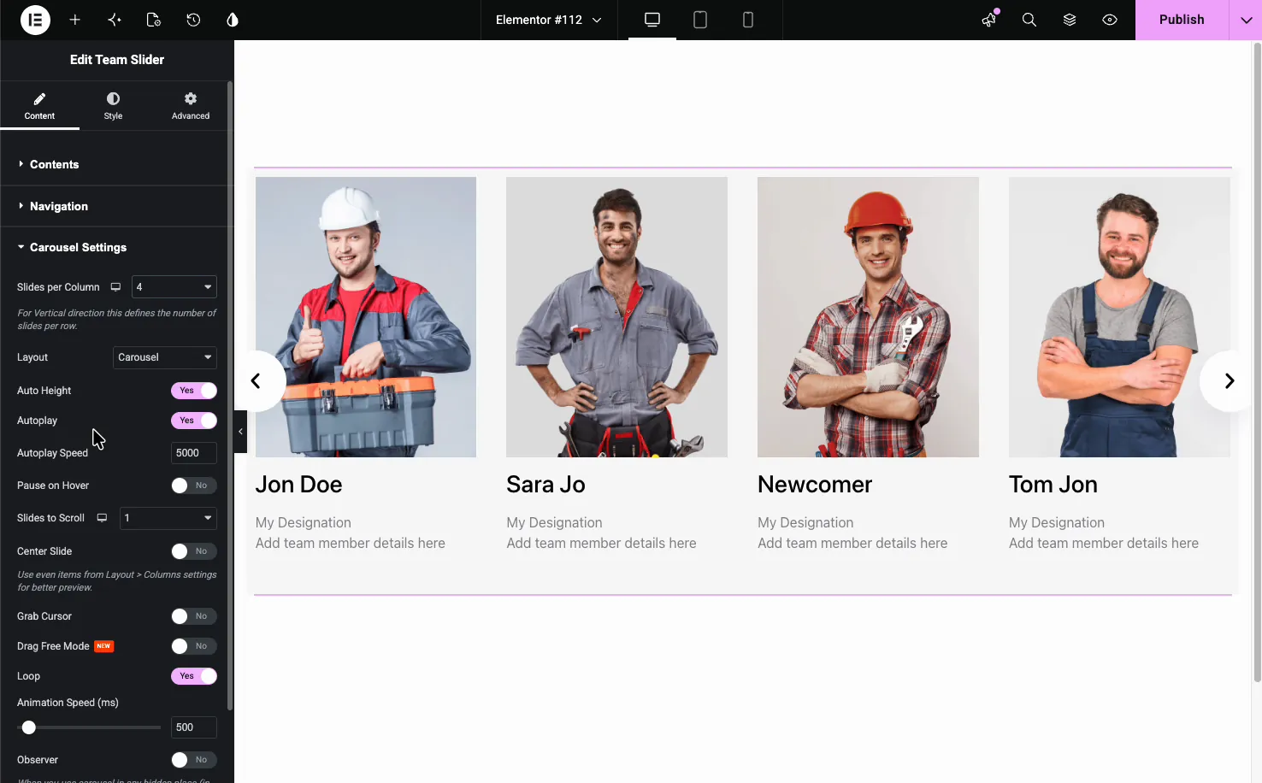1262x783 pixels.
Task: Click the preview page scrollbar
Action: coord(1257,362)
